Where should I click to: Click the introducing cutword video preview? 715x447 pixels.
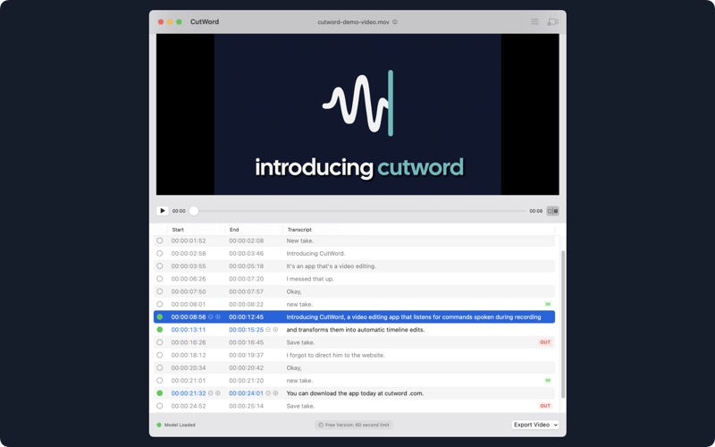[x=357, y=114]
